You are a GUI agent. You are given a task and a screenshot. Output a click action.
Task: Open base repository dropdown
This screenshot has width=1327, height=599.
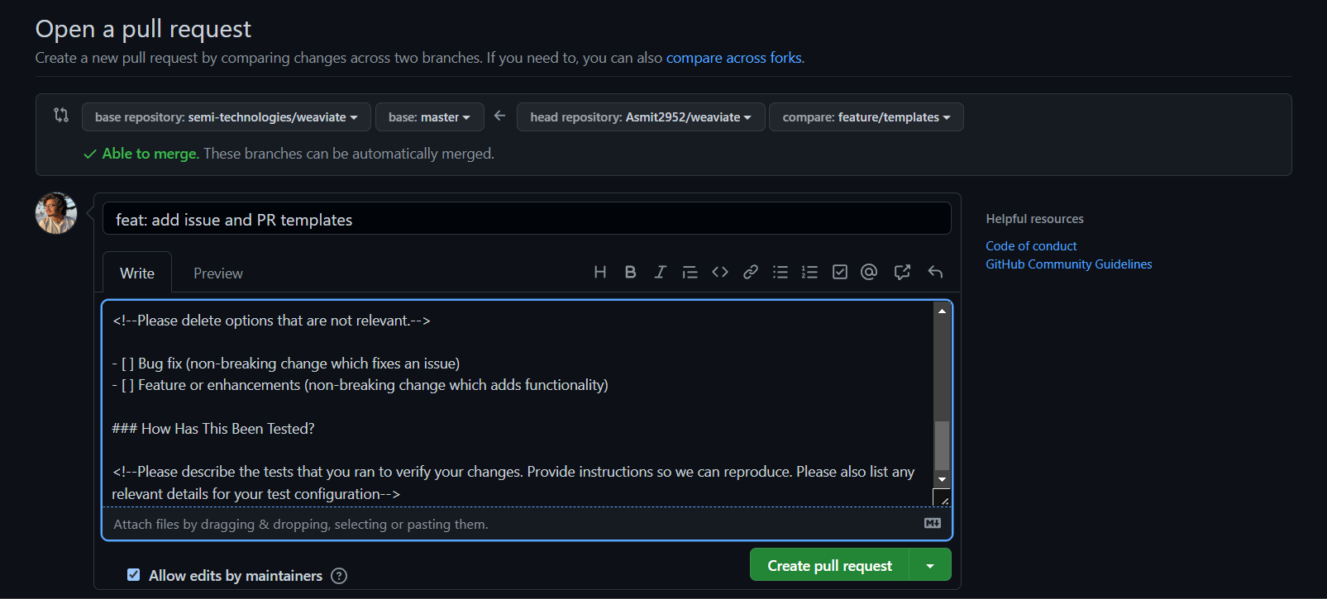click(x=226, y=117)
